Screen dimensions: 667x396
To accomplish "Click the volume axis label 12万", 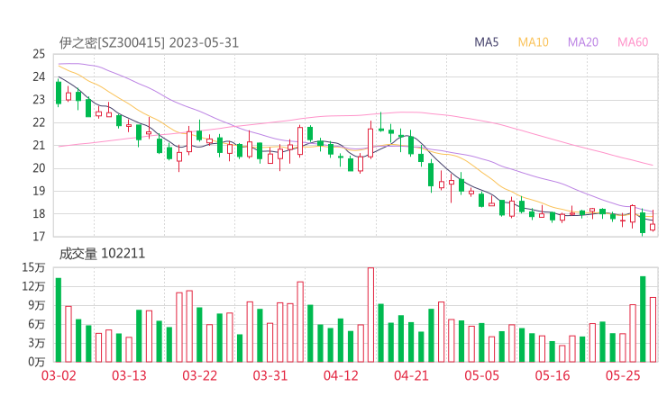I will [x=33, y=286].
